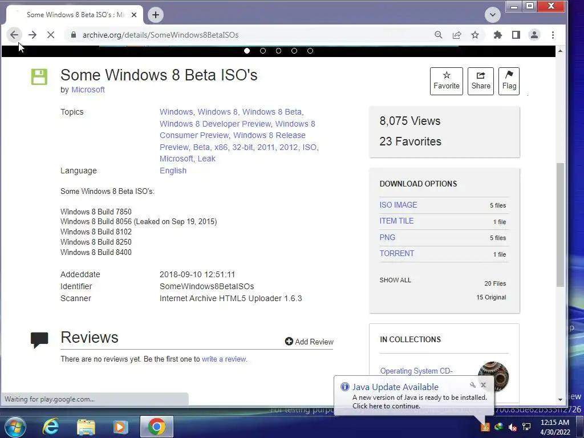Open the Windows 8 Beta topic link

tap(272, 112)
